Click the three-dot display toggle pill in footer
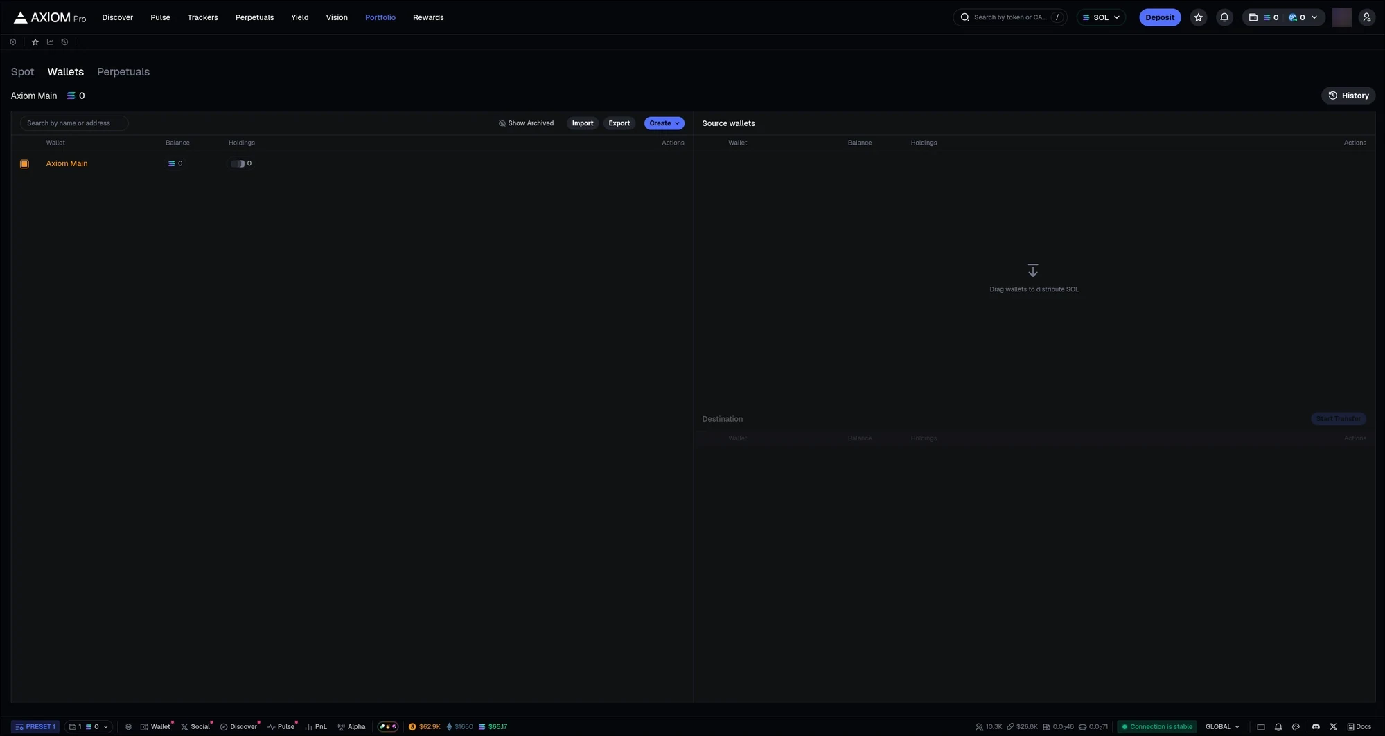The image size is (1385, 736). pos(388,726)
